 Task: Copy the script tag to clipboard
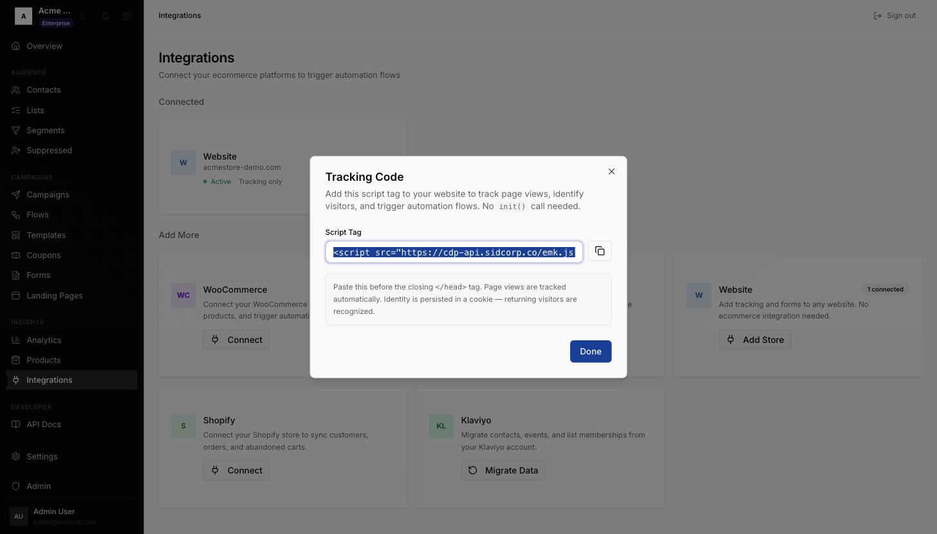(x=600, y=251)
